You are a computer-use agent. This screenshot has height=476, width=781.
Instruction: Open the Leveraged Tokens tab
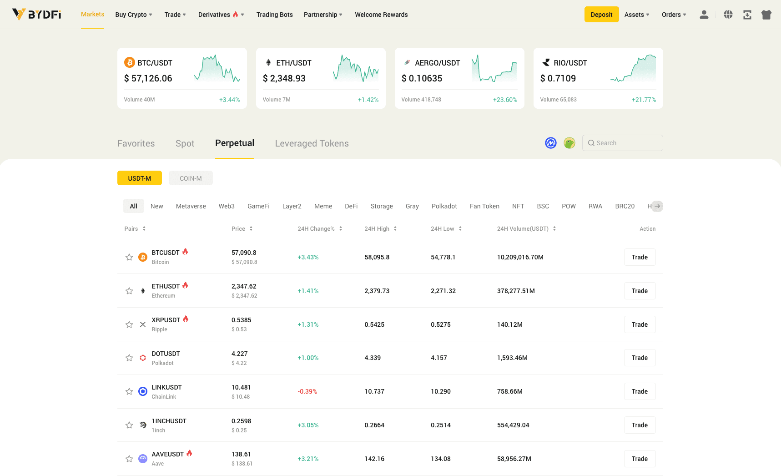point(312,143)
